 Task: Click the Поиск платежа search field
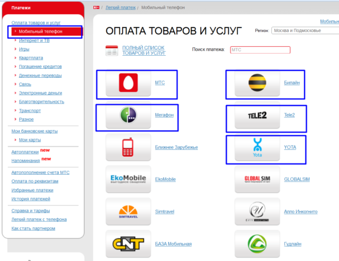coord(260,50)
